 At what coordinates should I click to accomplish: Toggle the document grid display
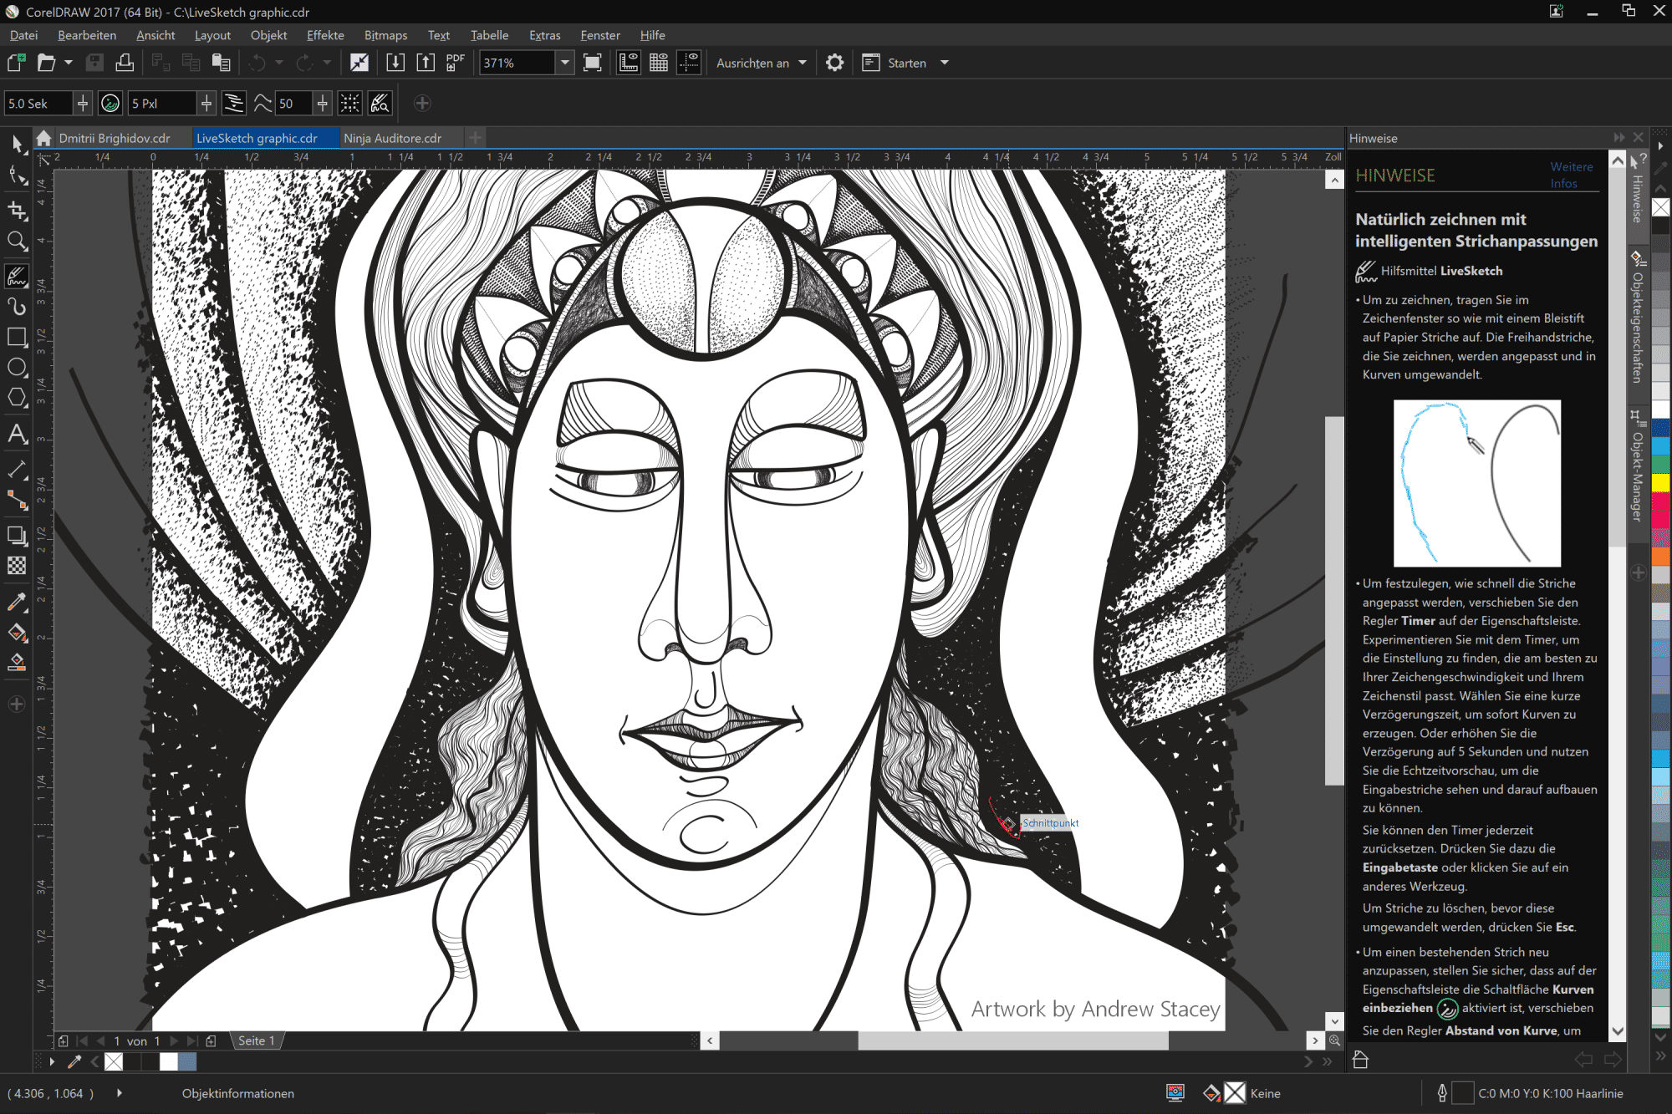[658, 62]
